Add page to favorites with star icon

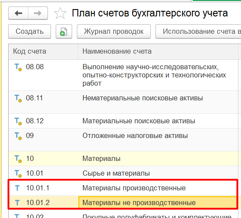[60, 13]
